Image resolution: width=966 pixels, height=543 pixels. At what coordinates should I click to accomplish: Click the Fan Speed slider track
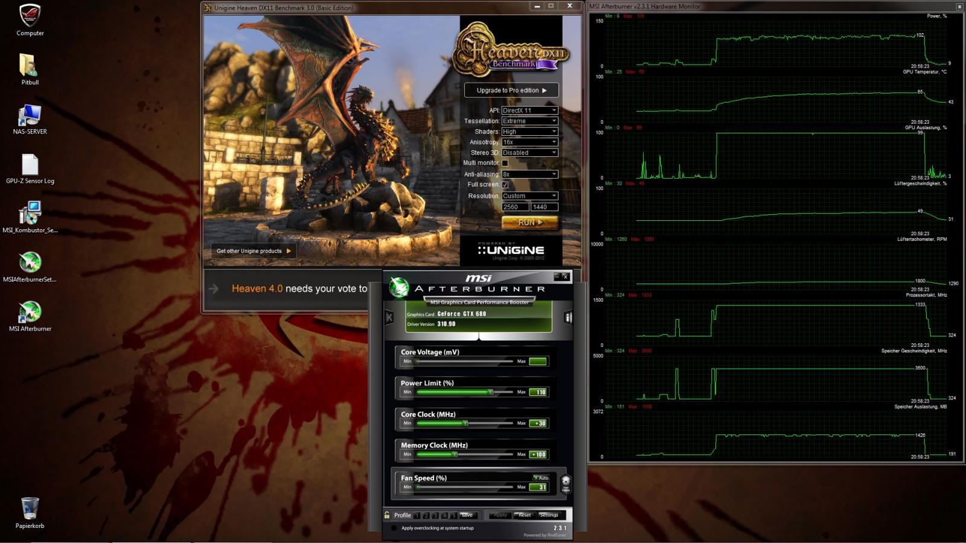464,487
